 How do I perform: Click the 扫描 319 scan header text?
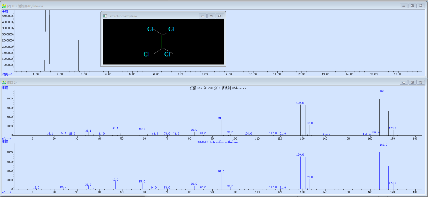(214, 88)
